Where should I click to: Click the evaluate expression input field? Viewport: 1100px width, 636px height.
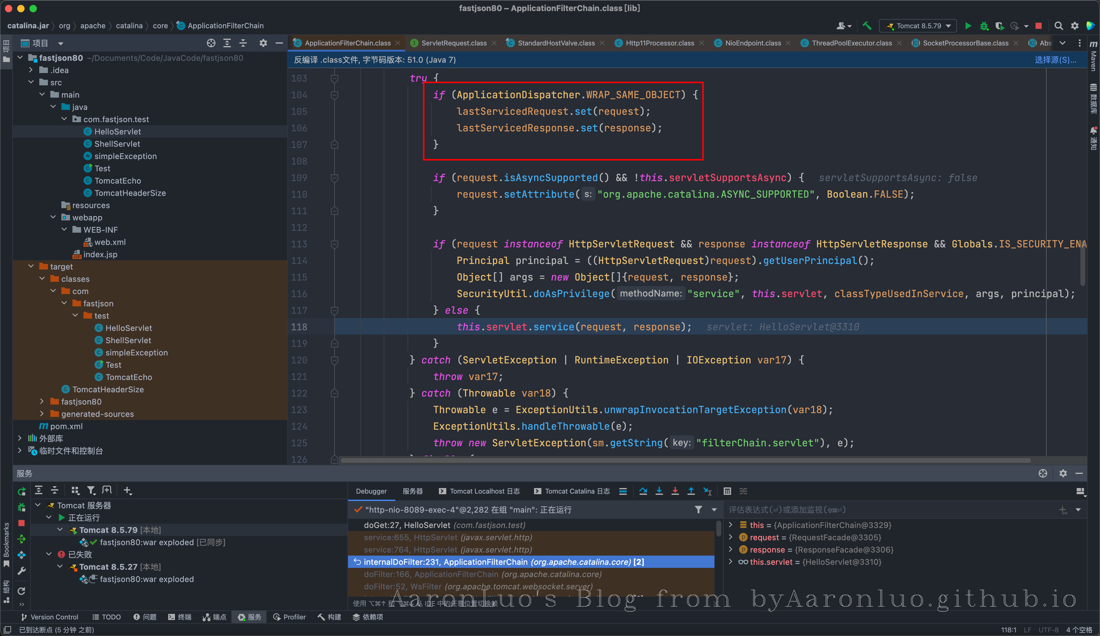[x=890, y=510]
